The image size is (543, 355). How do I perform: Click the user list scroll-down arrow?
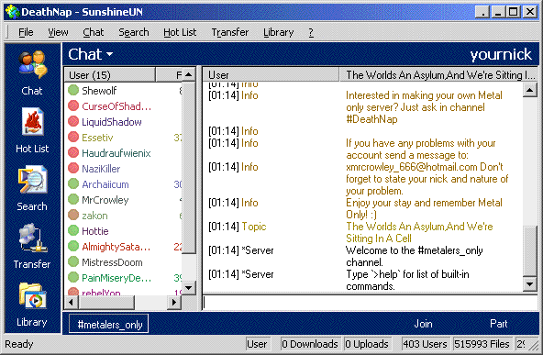click(188, 287)
